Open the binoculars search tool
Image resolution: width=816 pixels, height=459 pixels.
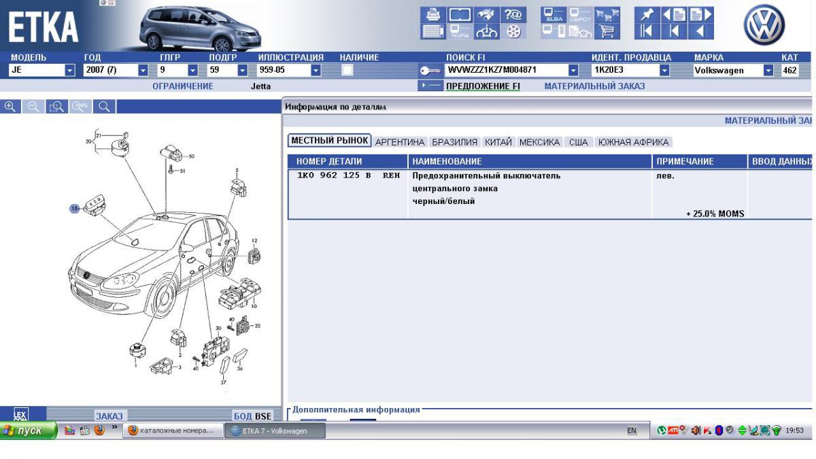tap(485, 15)
